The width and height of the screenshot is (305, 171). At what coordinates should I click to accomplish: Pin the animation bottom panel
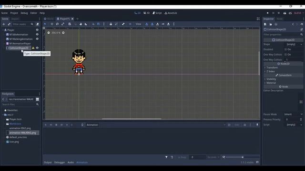257,125
